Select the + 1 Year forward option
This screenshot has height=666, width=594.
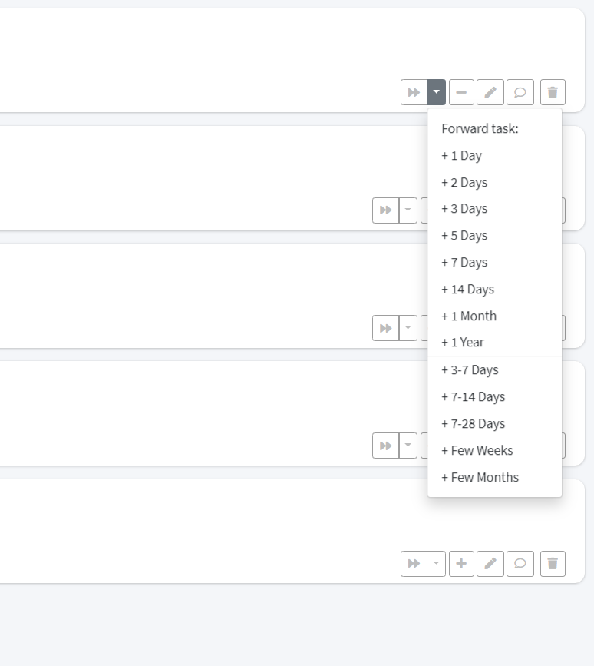point(461,342)
